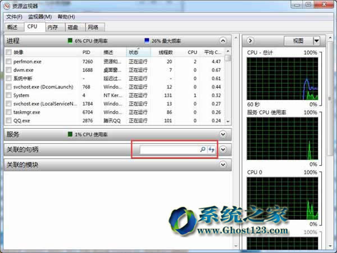Image resolution: width=337 pixels, height=253 pixels.
Task: Select the QQ.exe row name
Action: [x=21, y=120]
